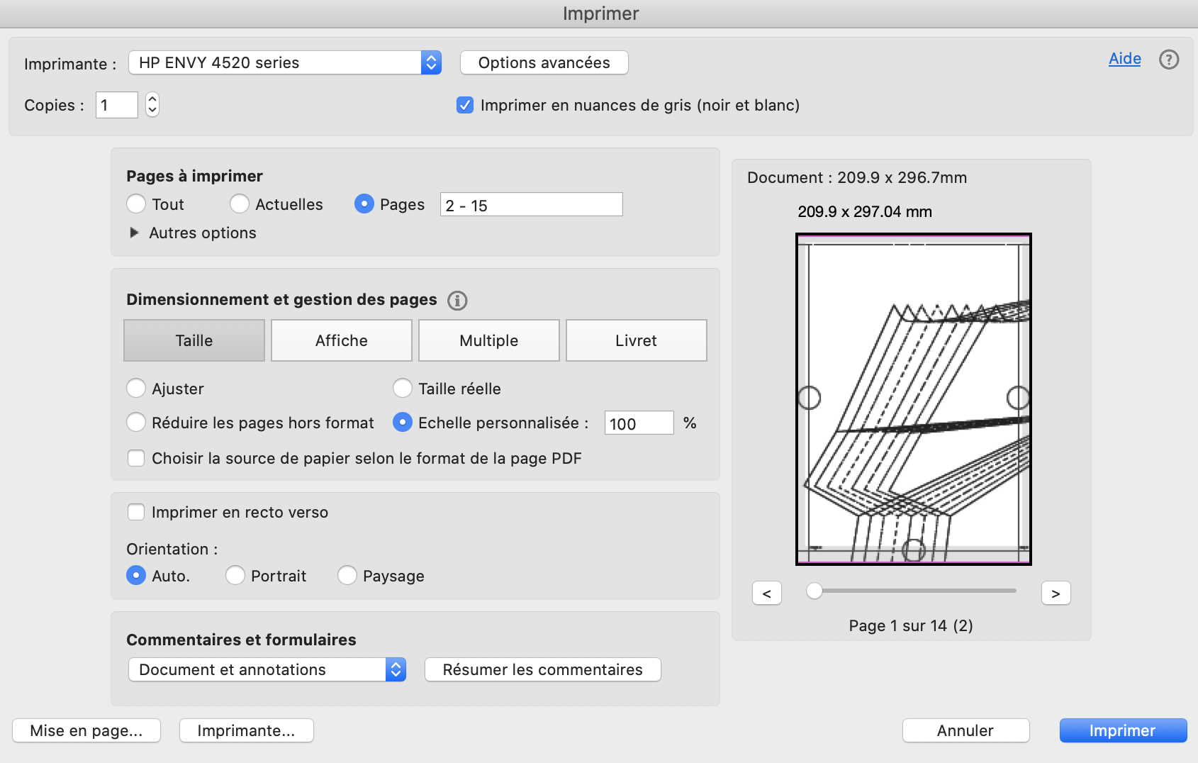This screenshot has height=763, width=1198.
Task: Set orientation to Paysage
Action: pyautogui.click(x=347, y=576)
